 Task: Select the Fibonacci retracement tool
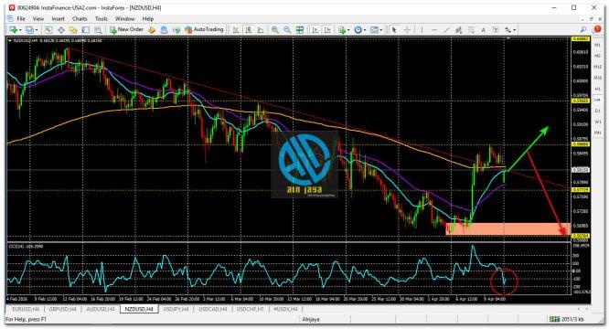(x=471, y=29)
